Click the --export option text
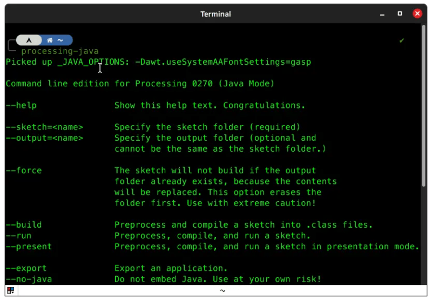This screenshot has height=301, width=432. [x=26, y=268]
